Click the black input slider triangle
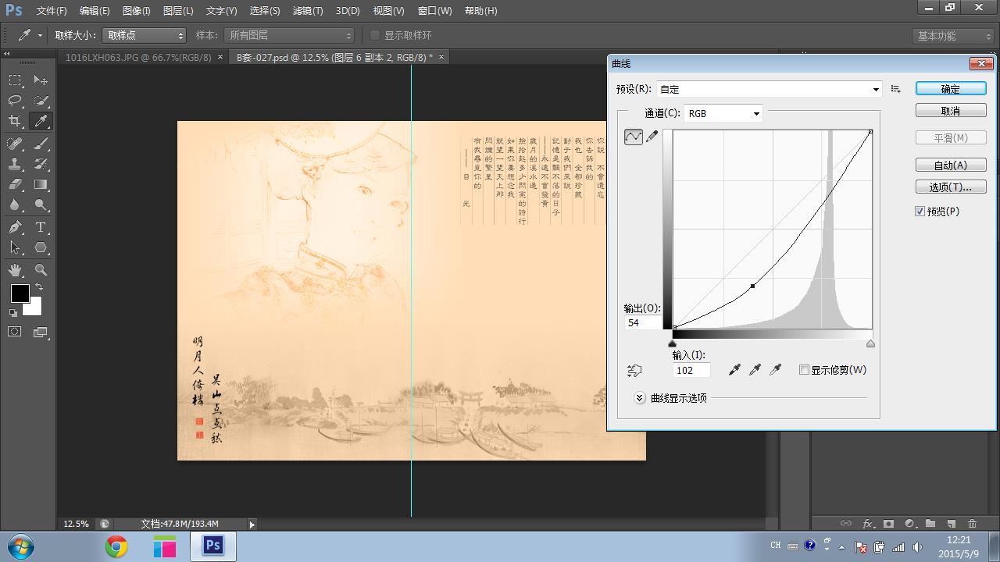Image resolution: width=1000 pixels, height=562 pixels. (672, 343)
